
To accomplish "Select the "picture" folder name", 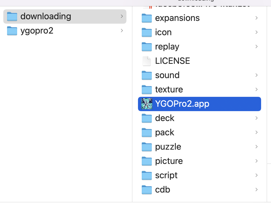I will click(x=169, y=161).
